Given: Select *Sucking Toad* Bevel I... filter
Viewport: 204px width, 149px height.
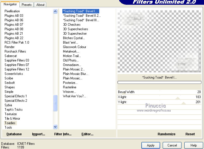Looking at the screenshot, I should [x=81, y=11].
